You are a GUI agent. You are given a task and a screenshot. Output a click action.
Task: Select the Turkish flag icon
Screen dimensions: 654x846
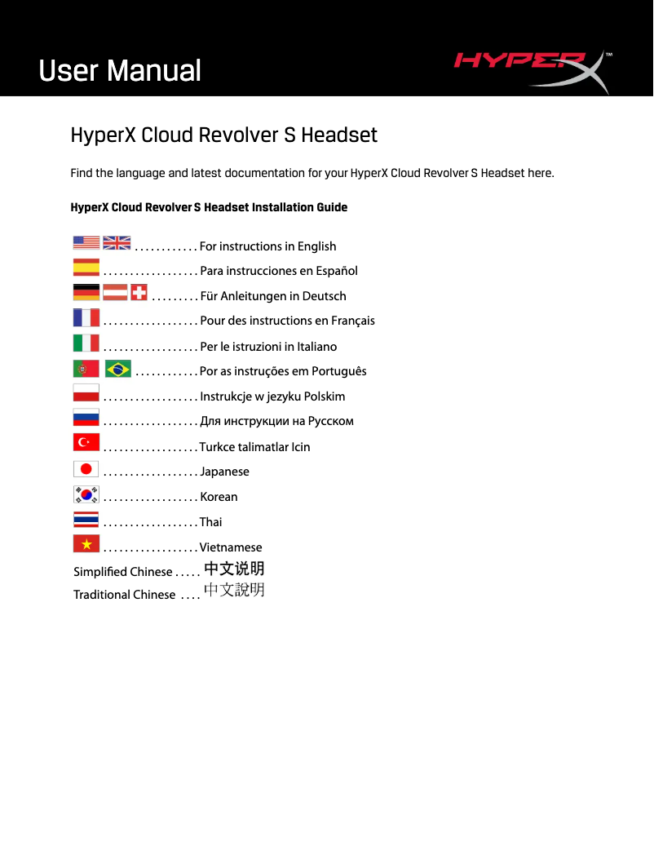coord(86,442)
